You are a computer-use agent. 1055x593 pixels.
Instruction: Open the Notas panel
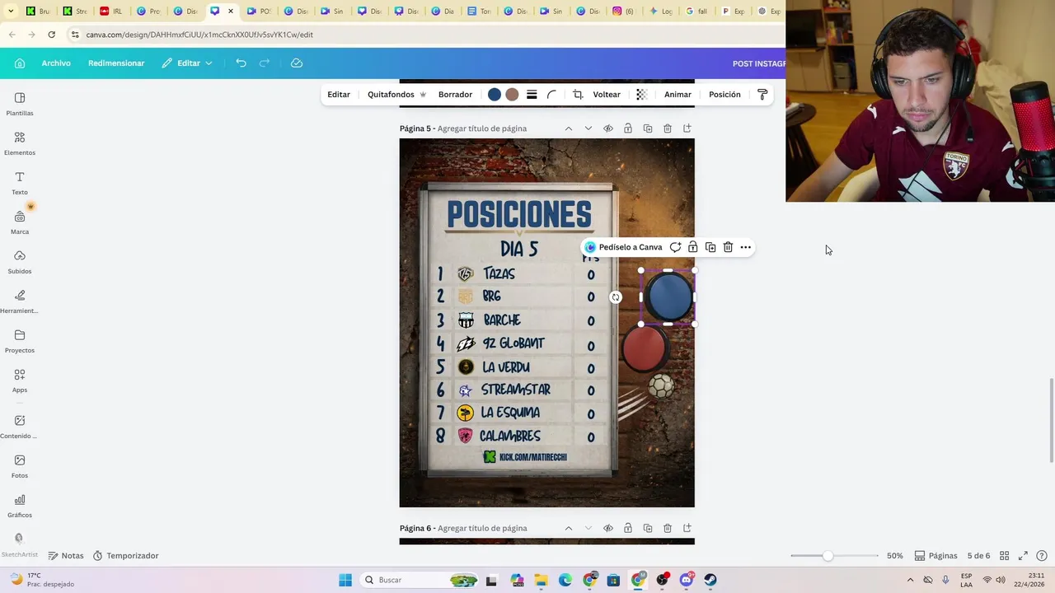(66, 556)
